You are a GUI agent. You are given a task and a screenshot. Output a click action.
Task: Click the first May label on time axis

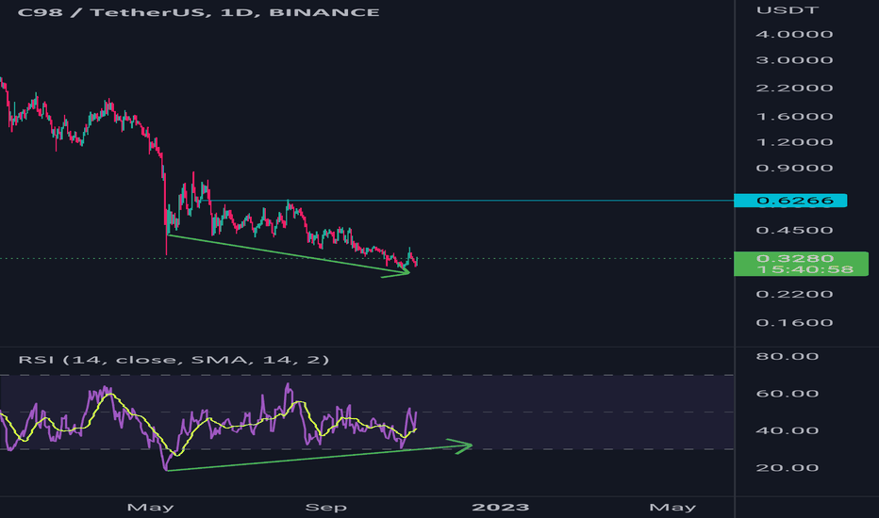point(150,508)
